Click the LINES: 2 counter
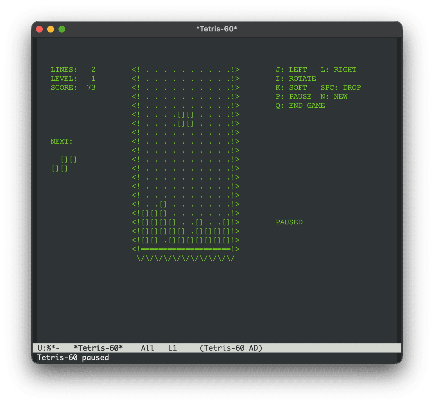The width and height of the screenshot is (434, 405). [73, 70]
